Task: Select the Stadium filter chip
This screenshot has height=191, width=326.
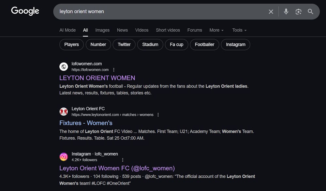Action: (150, 45)
